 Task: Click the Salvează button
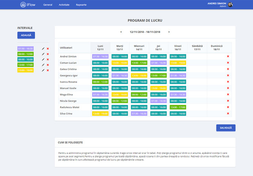(x=226, y=128)
